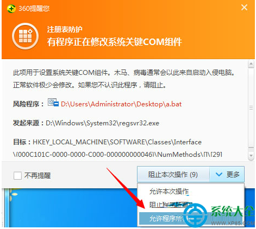
Task: Open the 更多 dropdown
Action: pos(227,174)
